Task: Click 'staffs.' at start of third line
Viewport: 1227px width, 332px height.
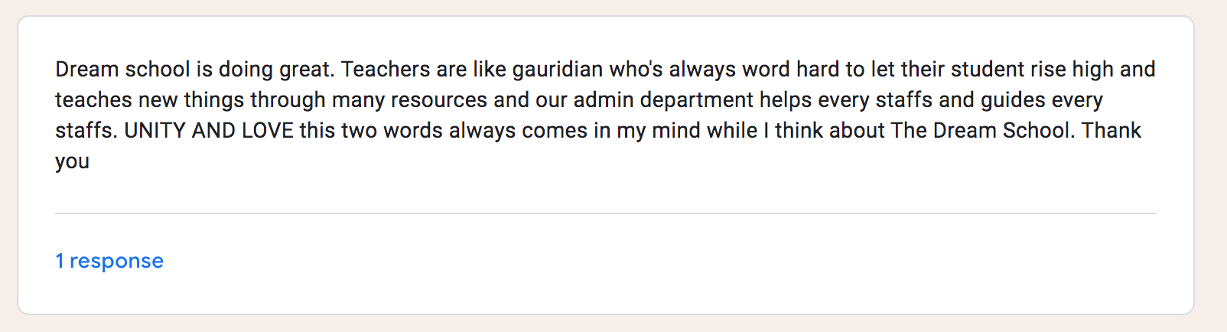Action: (x=86, y=131)
